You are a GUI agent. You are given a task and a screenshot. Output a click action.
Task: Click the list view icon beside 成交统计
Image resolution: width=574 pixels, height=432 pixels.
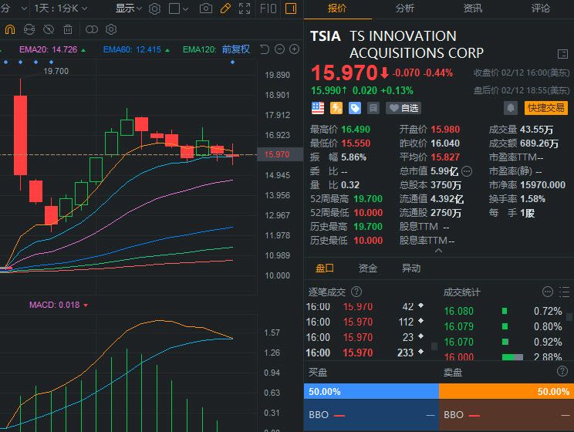point(564,292)
